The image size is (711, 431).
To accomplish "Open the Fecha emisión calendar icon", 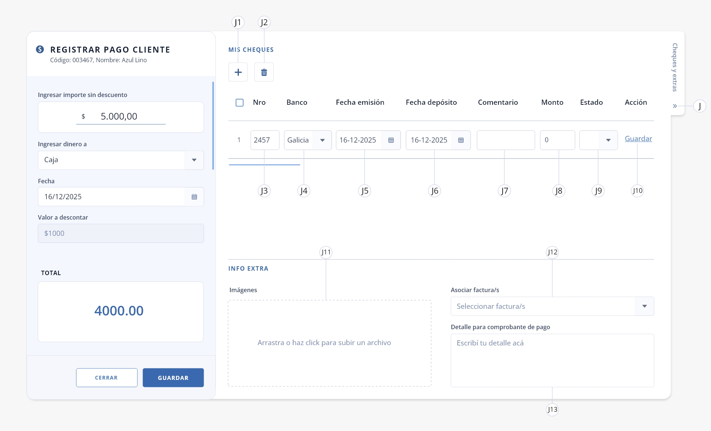I will [391, 140].
